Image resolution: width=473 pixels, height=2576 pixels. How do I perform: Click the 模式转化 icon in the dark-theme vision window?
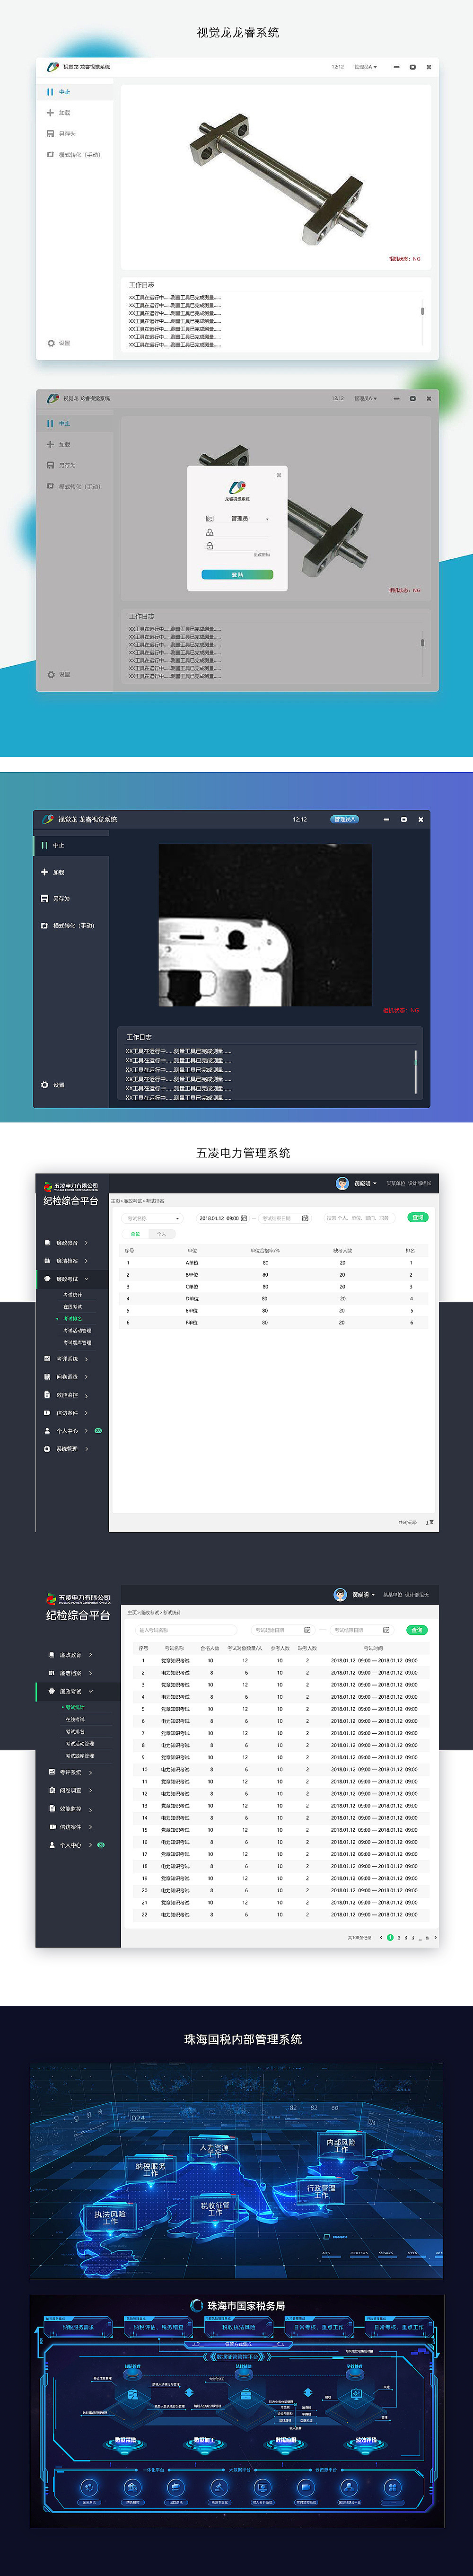point(44,926)
